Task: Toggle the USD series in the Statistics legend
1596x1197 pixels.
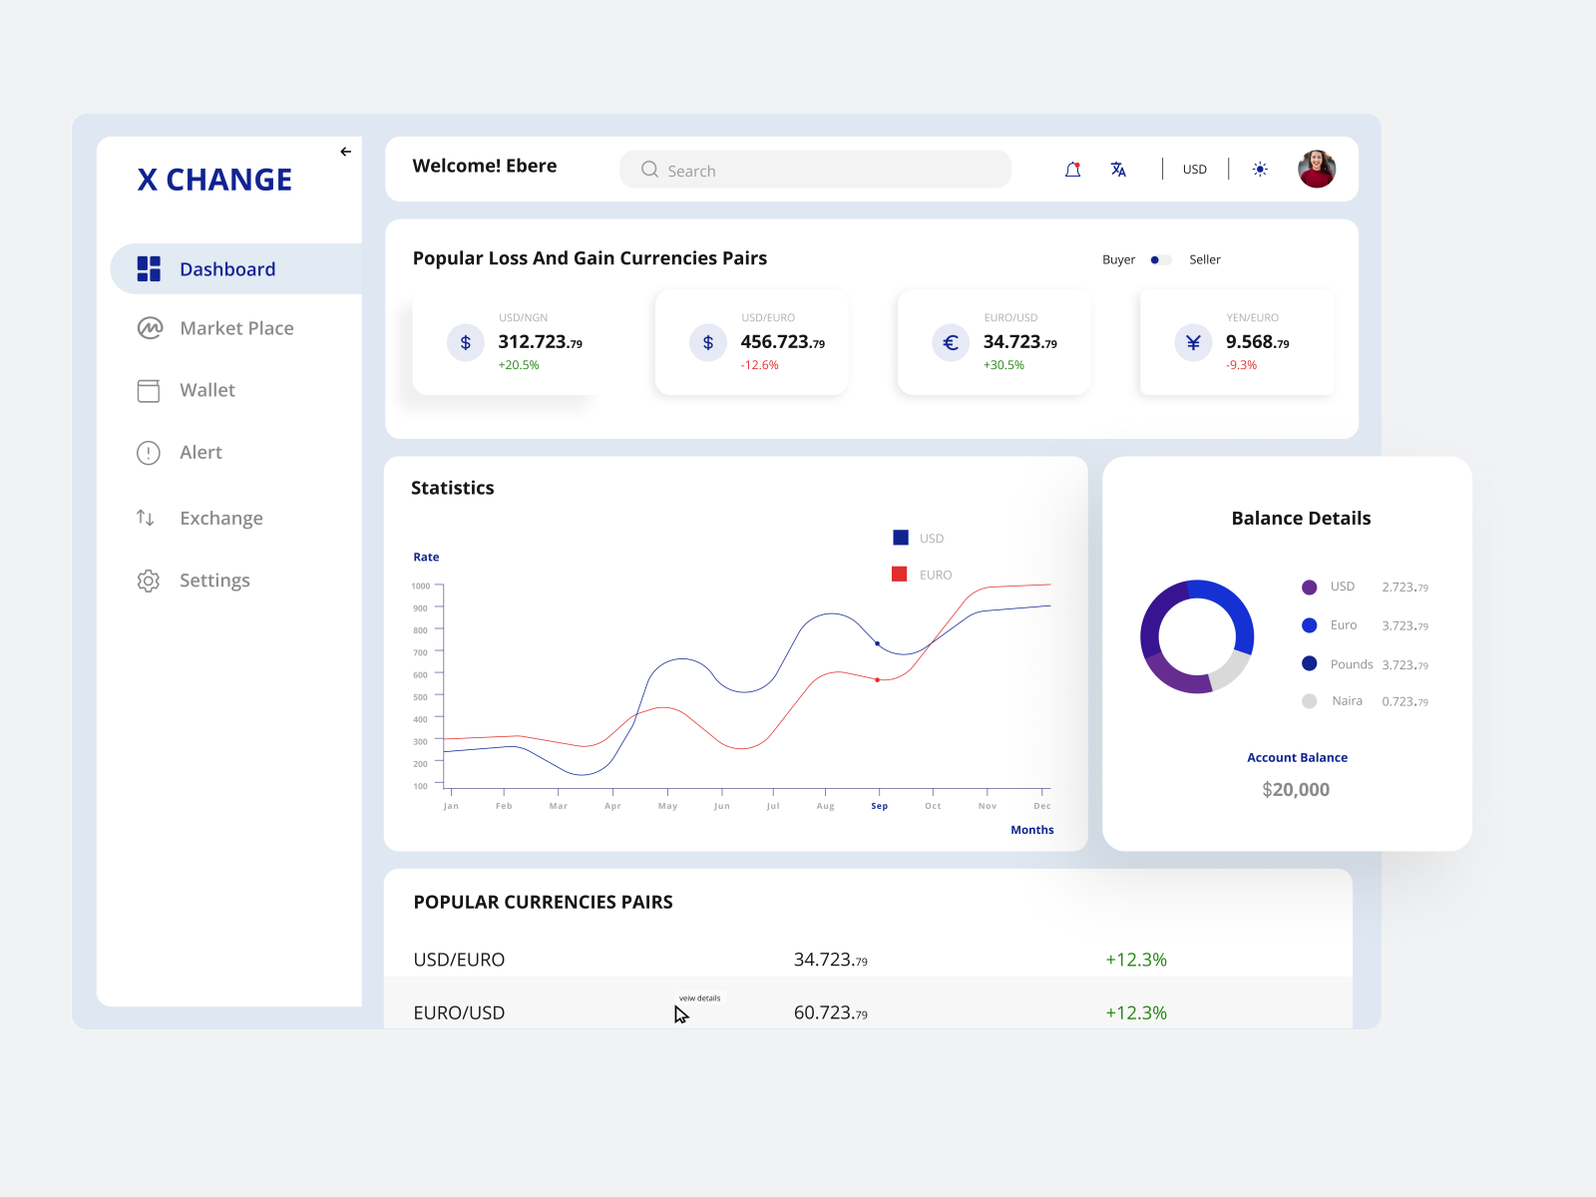Action: coord(902,537)
